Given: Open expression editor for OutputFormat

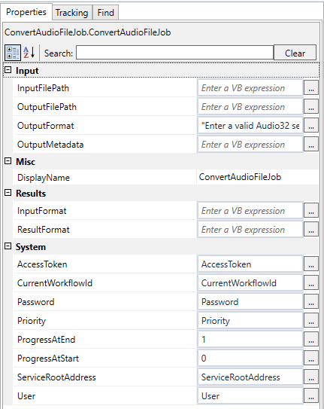Looking at the screenshot, I should [x=311, y=126].
